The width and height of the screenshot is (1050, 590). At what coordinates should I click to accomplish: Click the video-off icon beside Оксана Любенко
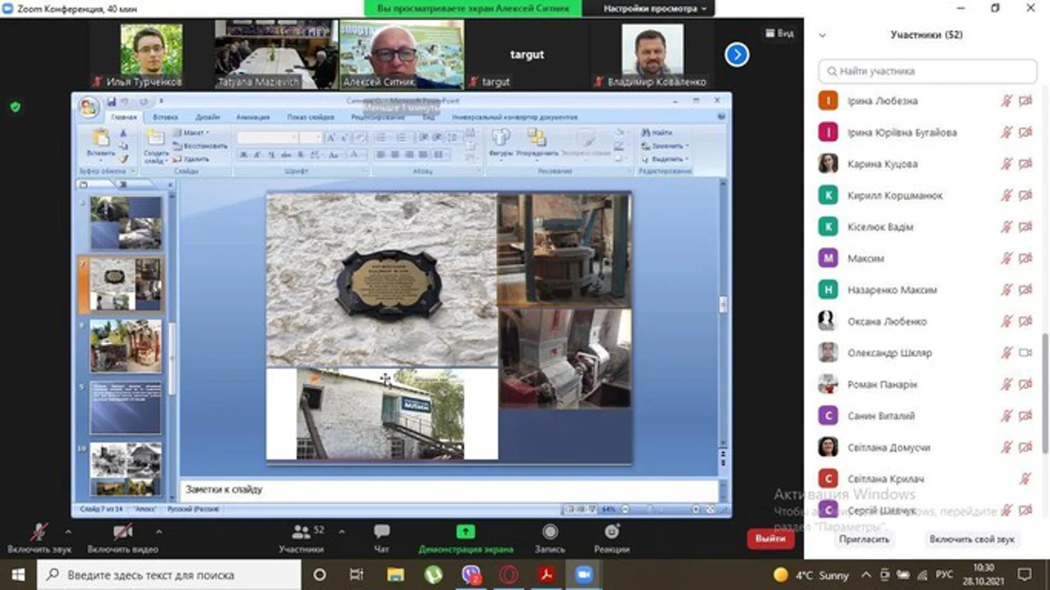coord(1025,322)
